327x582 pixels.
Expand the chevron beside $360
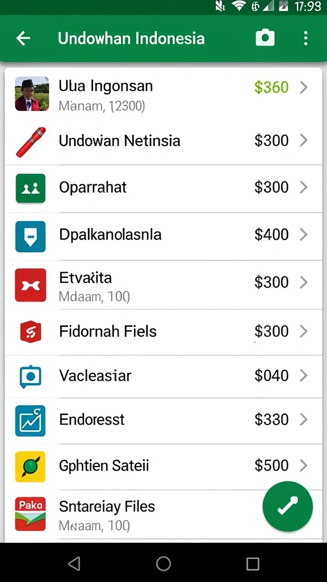304,88
